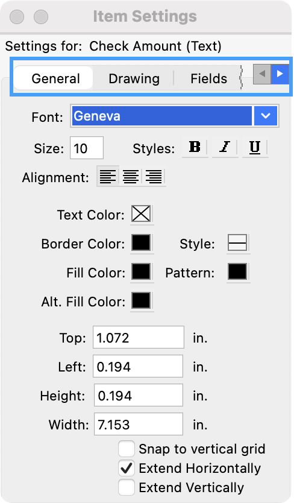294x503 pixels.
Task: Open the Text Color swatch
Action: (142, 214)
